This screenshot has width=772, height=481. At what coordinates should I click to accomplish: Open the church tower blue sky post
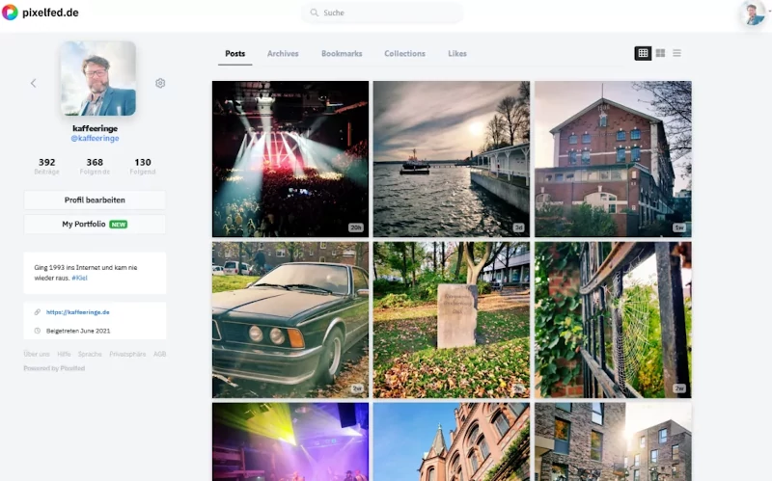[452, 441]
